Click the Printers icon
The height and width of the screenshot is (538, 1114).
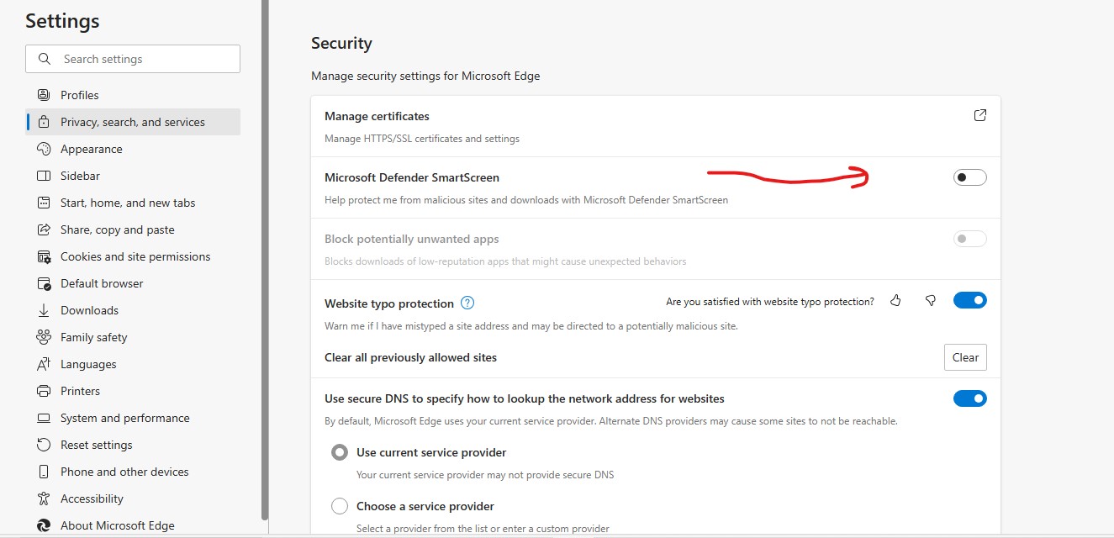coord(44,391)
